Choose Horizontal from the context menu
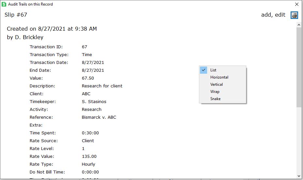303x180 pixels. (x=223, y=77)
